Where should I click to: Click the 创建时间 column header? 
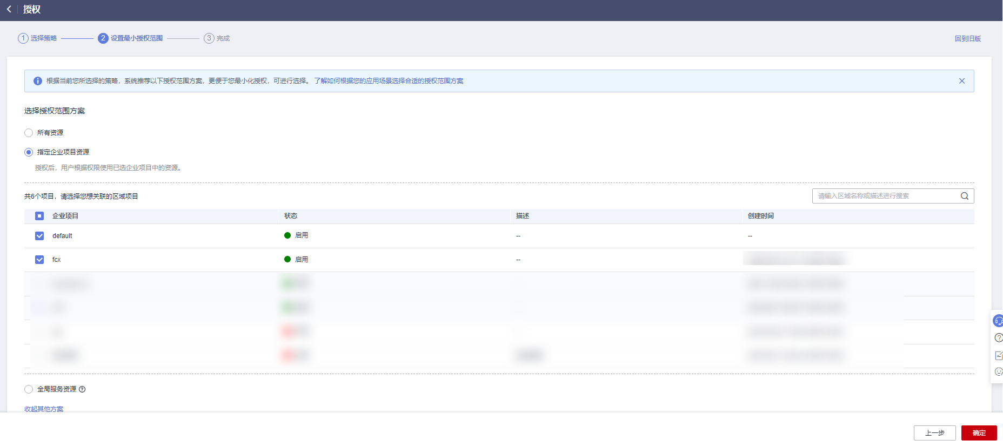(761, 216)
